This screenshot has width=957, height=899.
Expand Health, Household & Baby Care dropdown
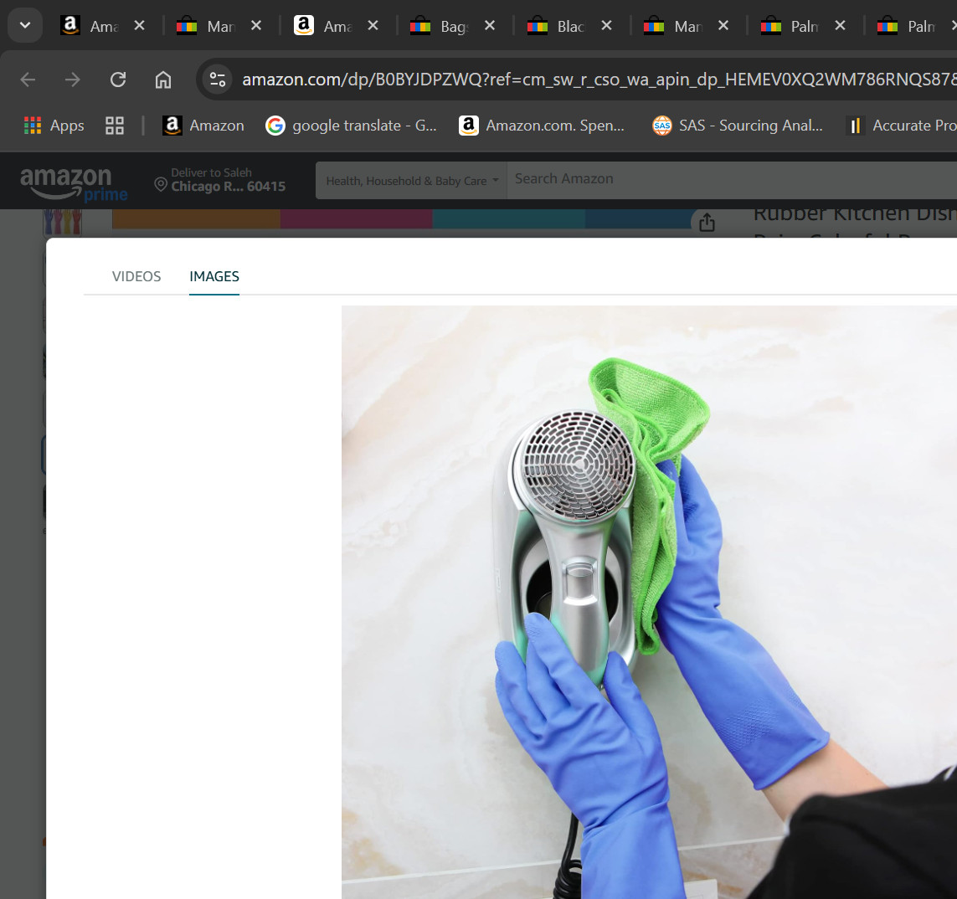pos(411,181)
